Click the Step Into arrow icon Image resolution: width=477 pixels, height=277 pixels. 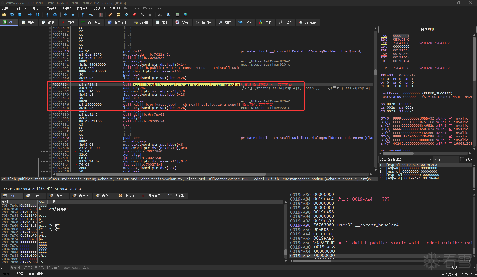tap(47, 15)
